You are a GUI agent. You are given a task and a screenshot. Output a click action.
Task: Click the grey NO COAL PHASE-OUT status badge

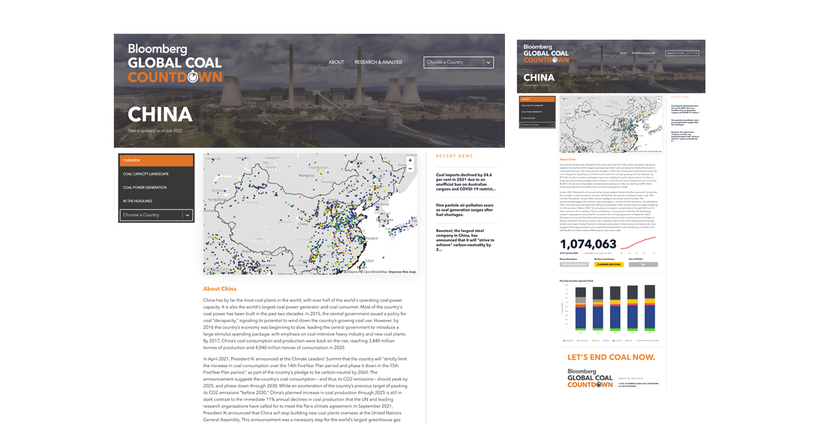pos(574,264)
